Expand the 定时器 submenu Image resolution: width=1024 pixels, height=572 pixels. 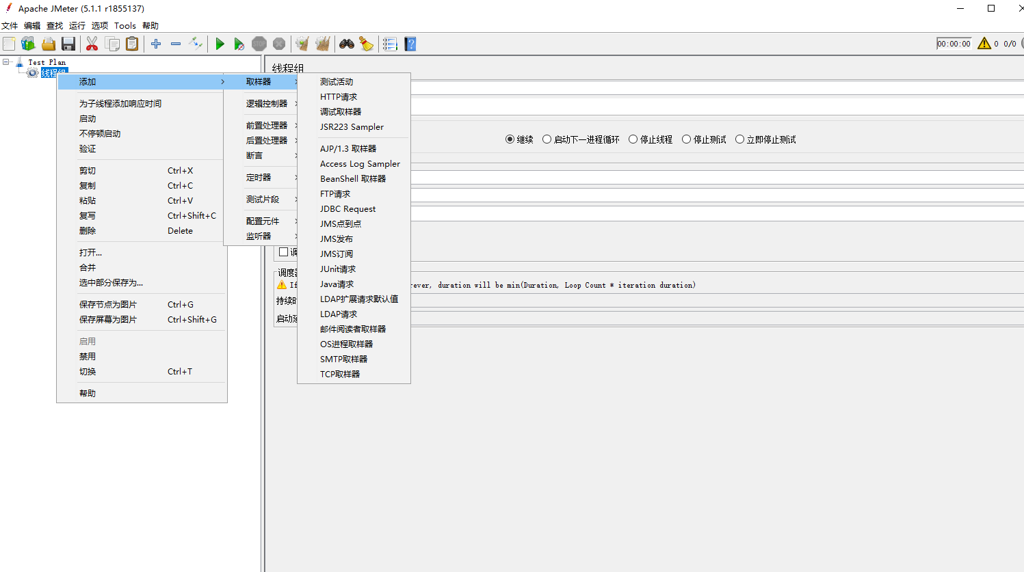coord(261,178)
